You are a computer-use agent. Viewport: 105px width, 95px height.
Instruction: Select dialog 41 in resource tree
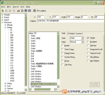click(11, 30)
